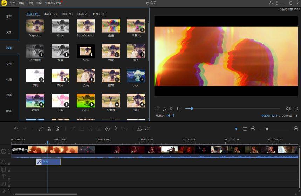Click the blue marker icon near zoom controls

236,129
